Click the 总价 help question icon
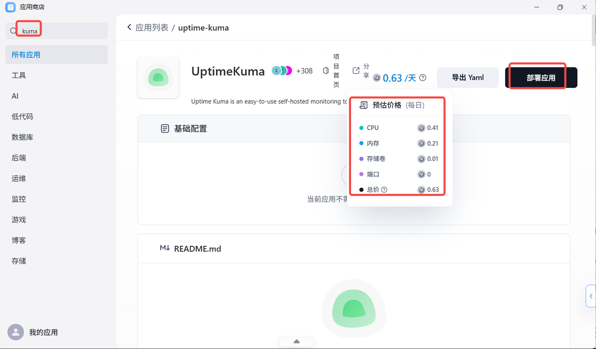Image resolution: width=596 pixels, height=349 pixels. [384, 190]
